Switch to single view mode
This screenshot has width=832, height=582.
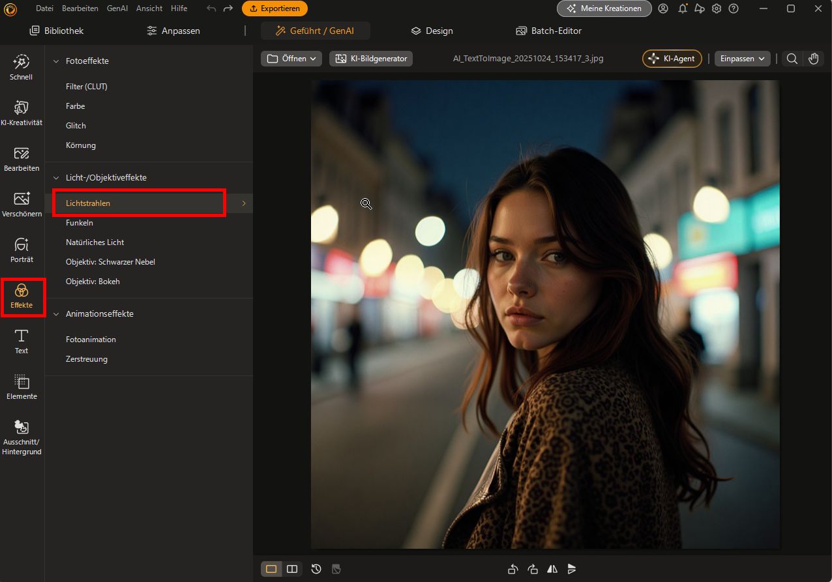coord(271,569)
